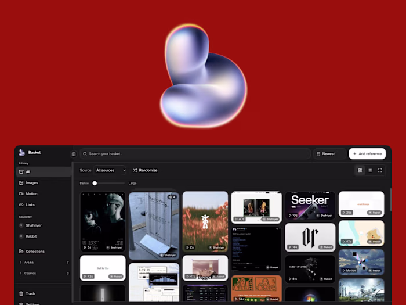
Task: Open the Images library section
Action: (x=43, y=183)
